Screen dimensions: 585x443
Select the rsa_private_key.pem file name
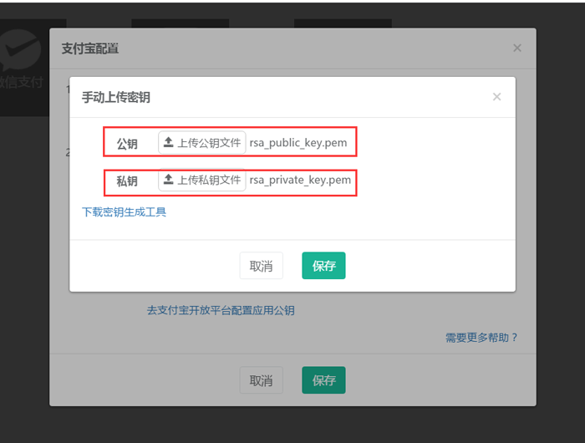point(300,181)
